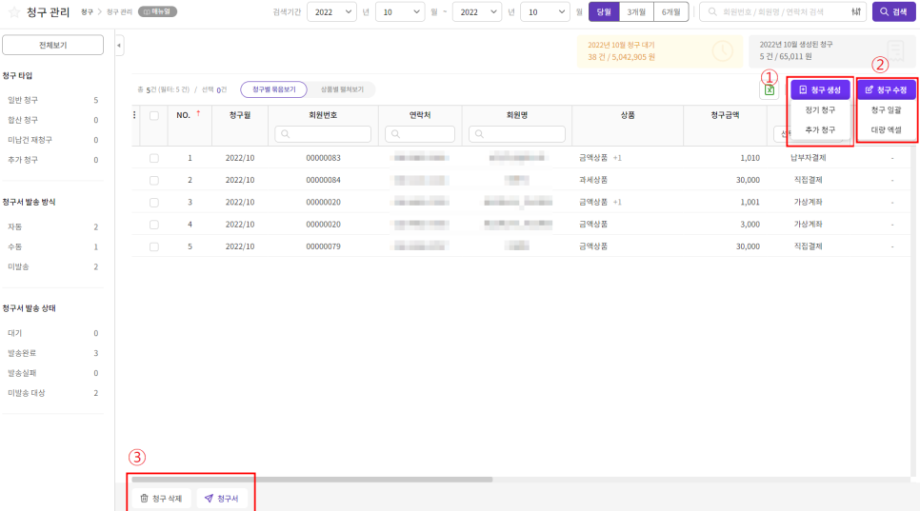Click the purple 검색 button
920x511 pixels.
click(893, 11)
